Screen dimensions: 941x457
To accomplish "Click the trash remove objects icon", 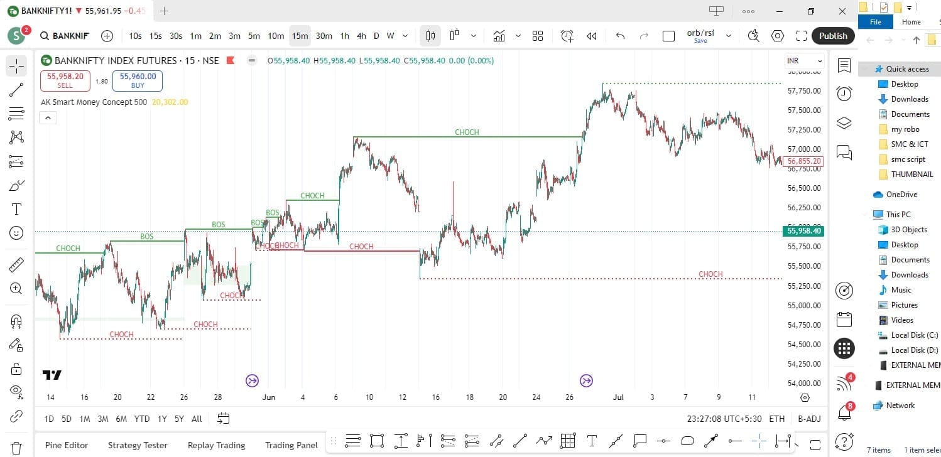I will [16, 448].
